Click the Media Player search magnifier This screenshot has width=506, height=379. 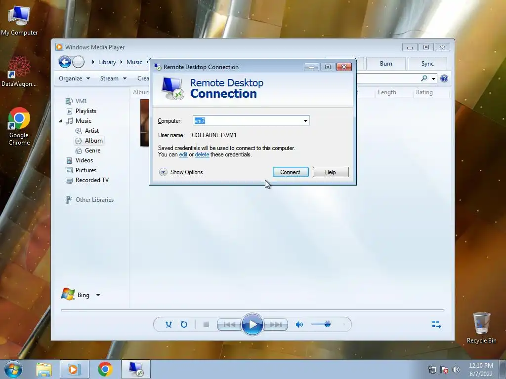(424, 78)
